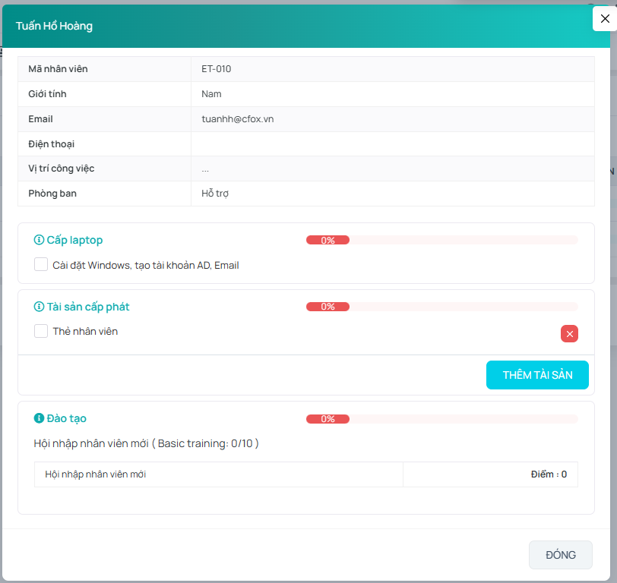The width and height of the screenshot is (617, 583).
Task: Click the Tài sản cấp phát progress bar
Action: [441, 307]
